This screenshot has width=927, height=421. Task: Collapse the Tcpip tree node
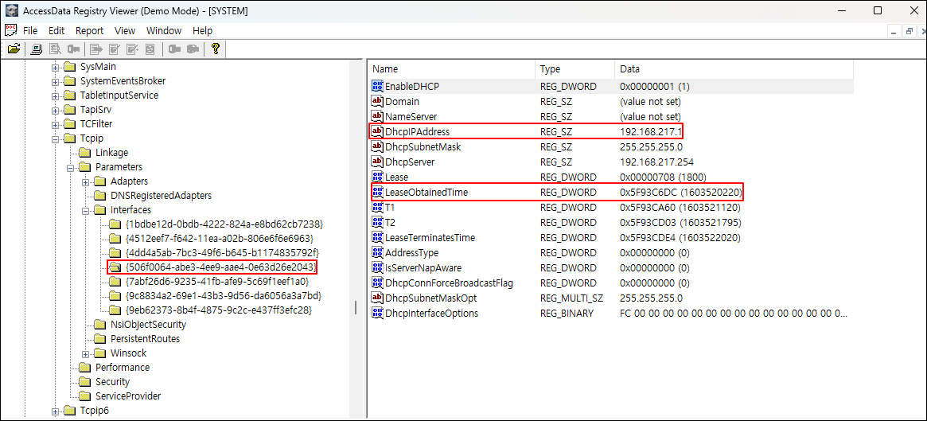(56, 138)
